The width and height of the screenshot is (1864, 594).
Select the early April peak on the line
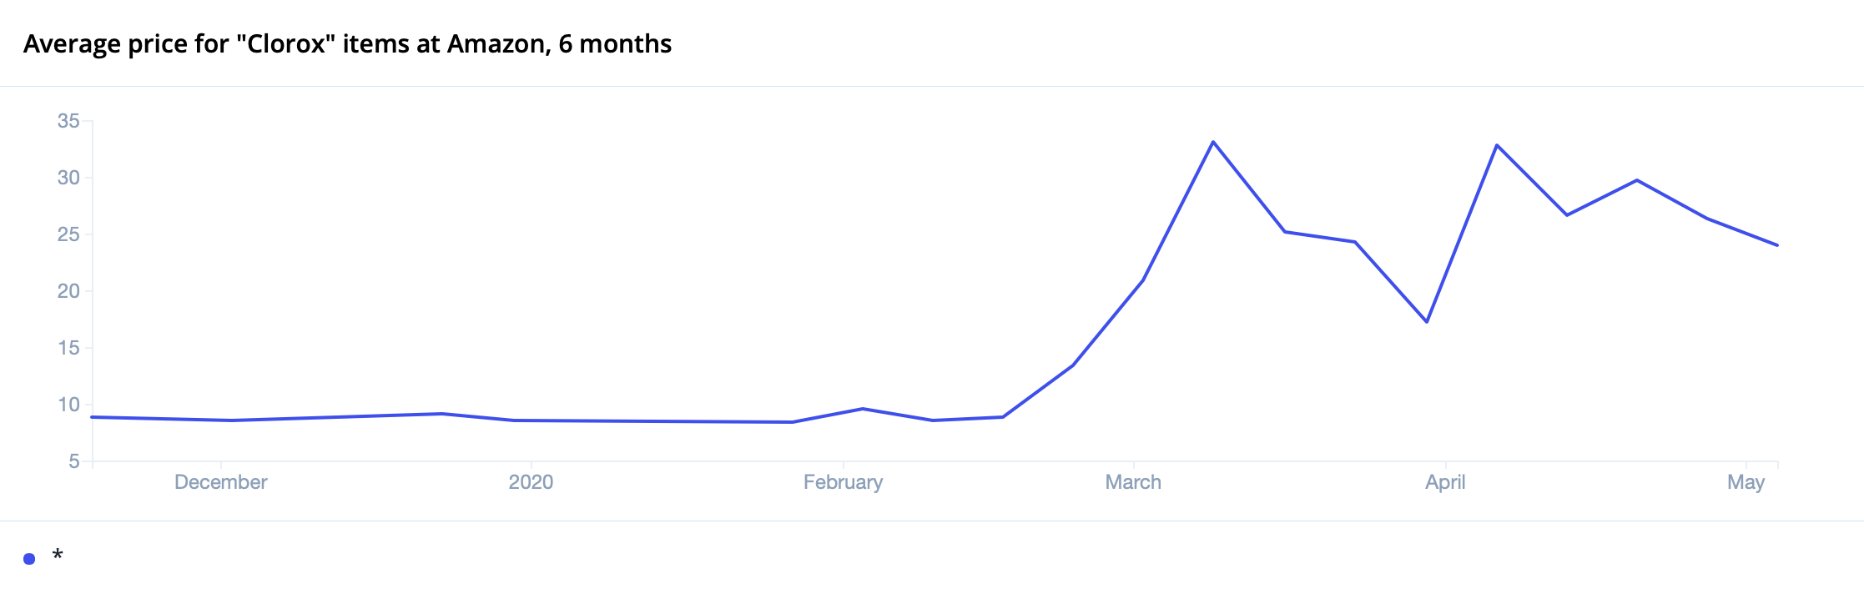click(1497, 145)
